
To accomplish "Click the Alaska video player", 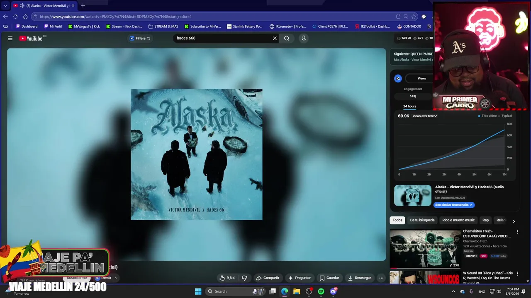I will point(196,154).
